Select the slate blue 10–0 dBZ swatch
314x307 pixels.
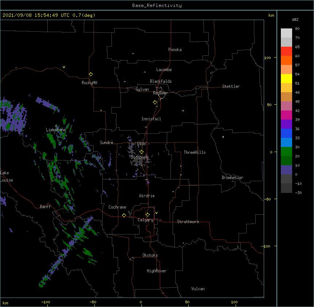coord(286,170)
